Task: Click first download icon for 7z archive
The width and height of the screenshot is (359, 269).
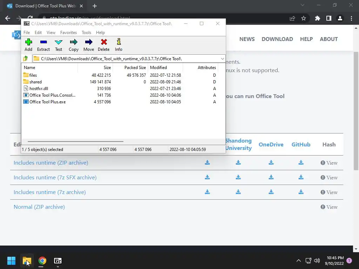Action: coord(207,192)
